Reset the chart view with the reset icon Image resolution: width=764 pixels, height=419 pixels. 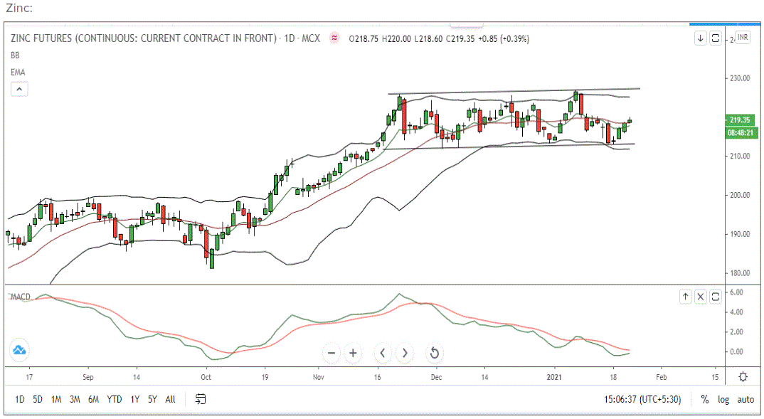pos(433,353)
